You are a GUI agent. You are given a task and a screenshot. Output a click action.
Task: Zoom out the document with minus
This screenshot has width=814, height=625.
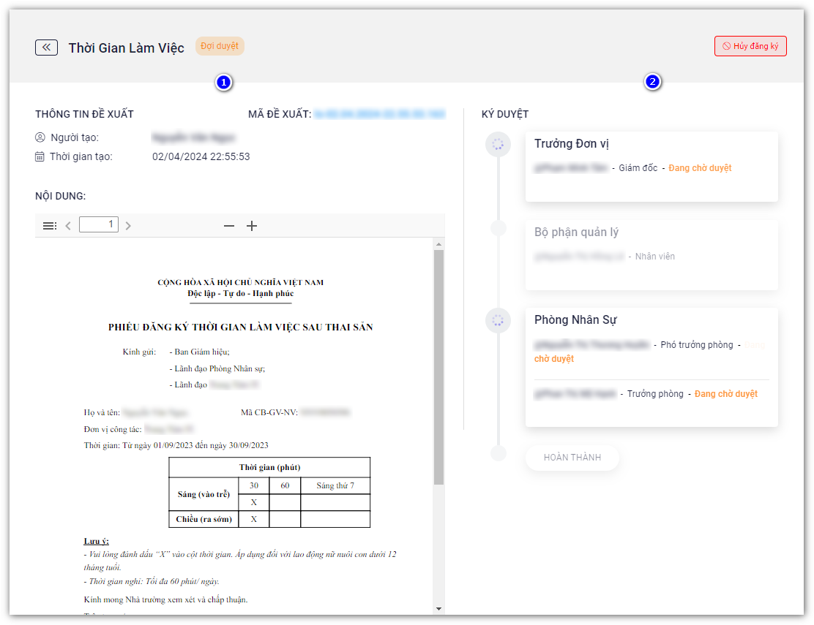coord(229,226)
